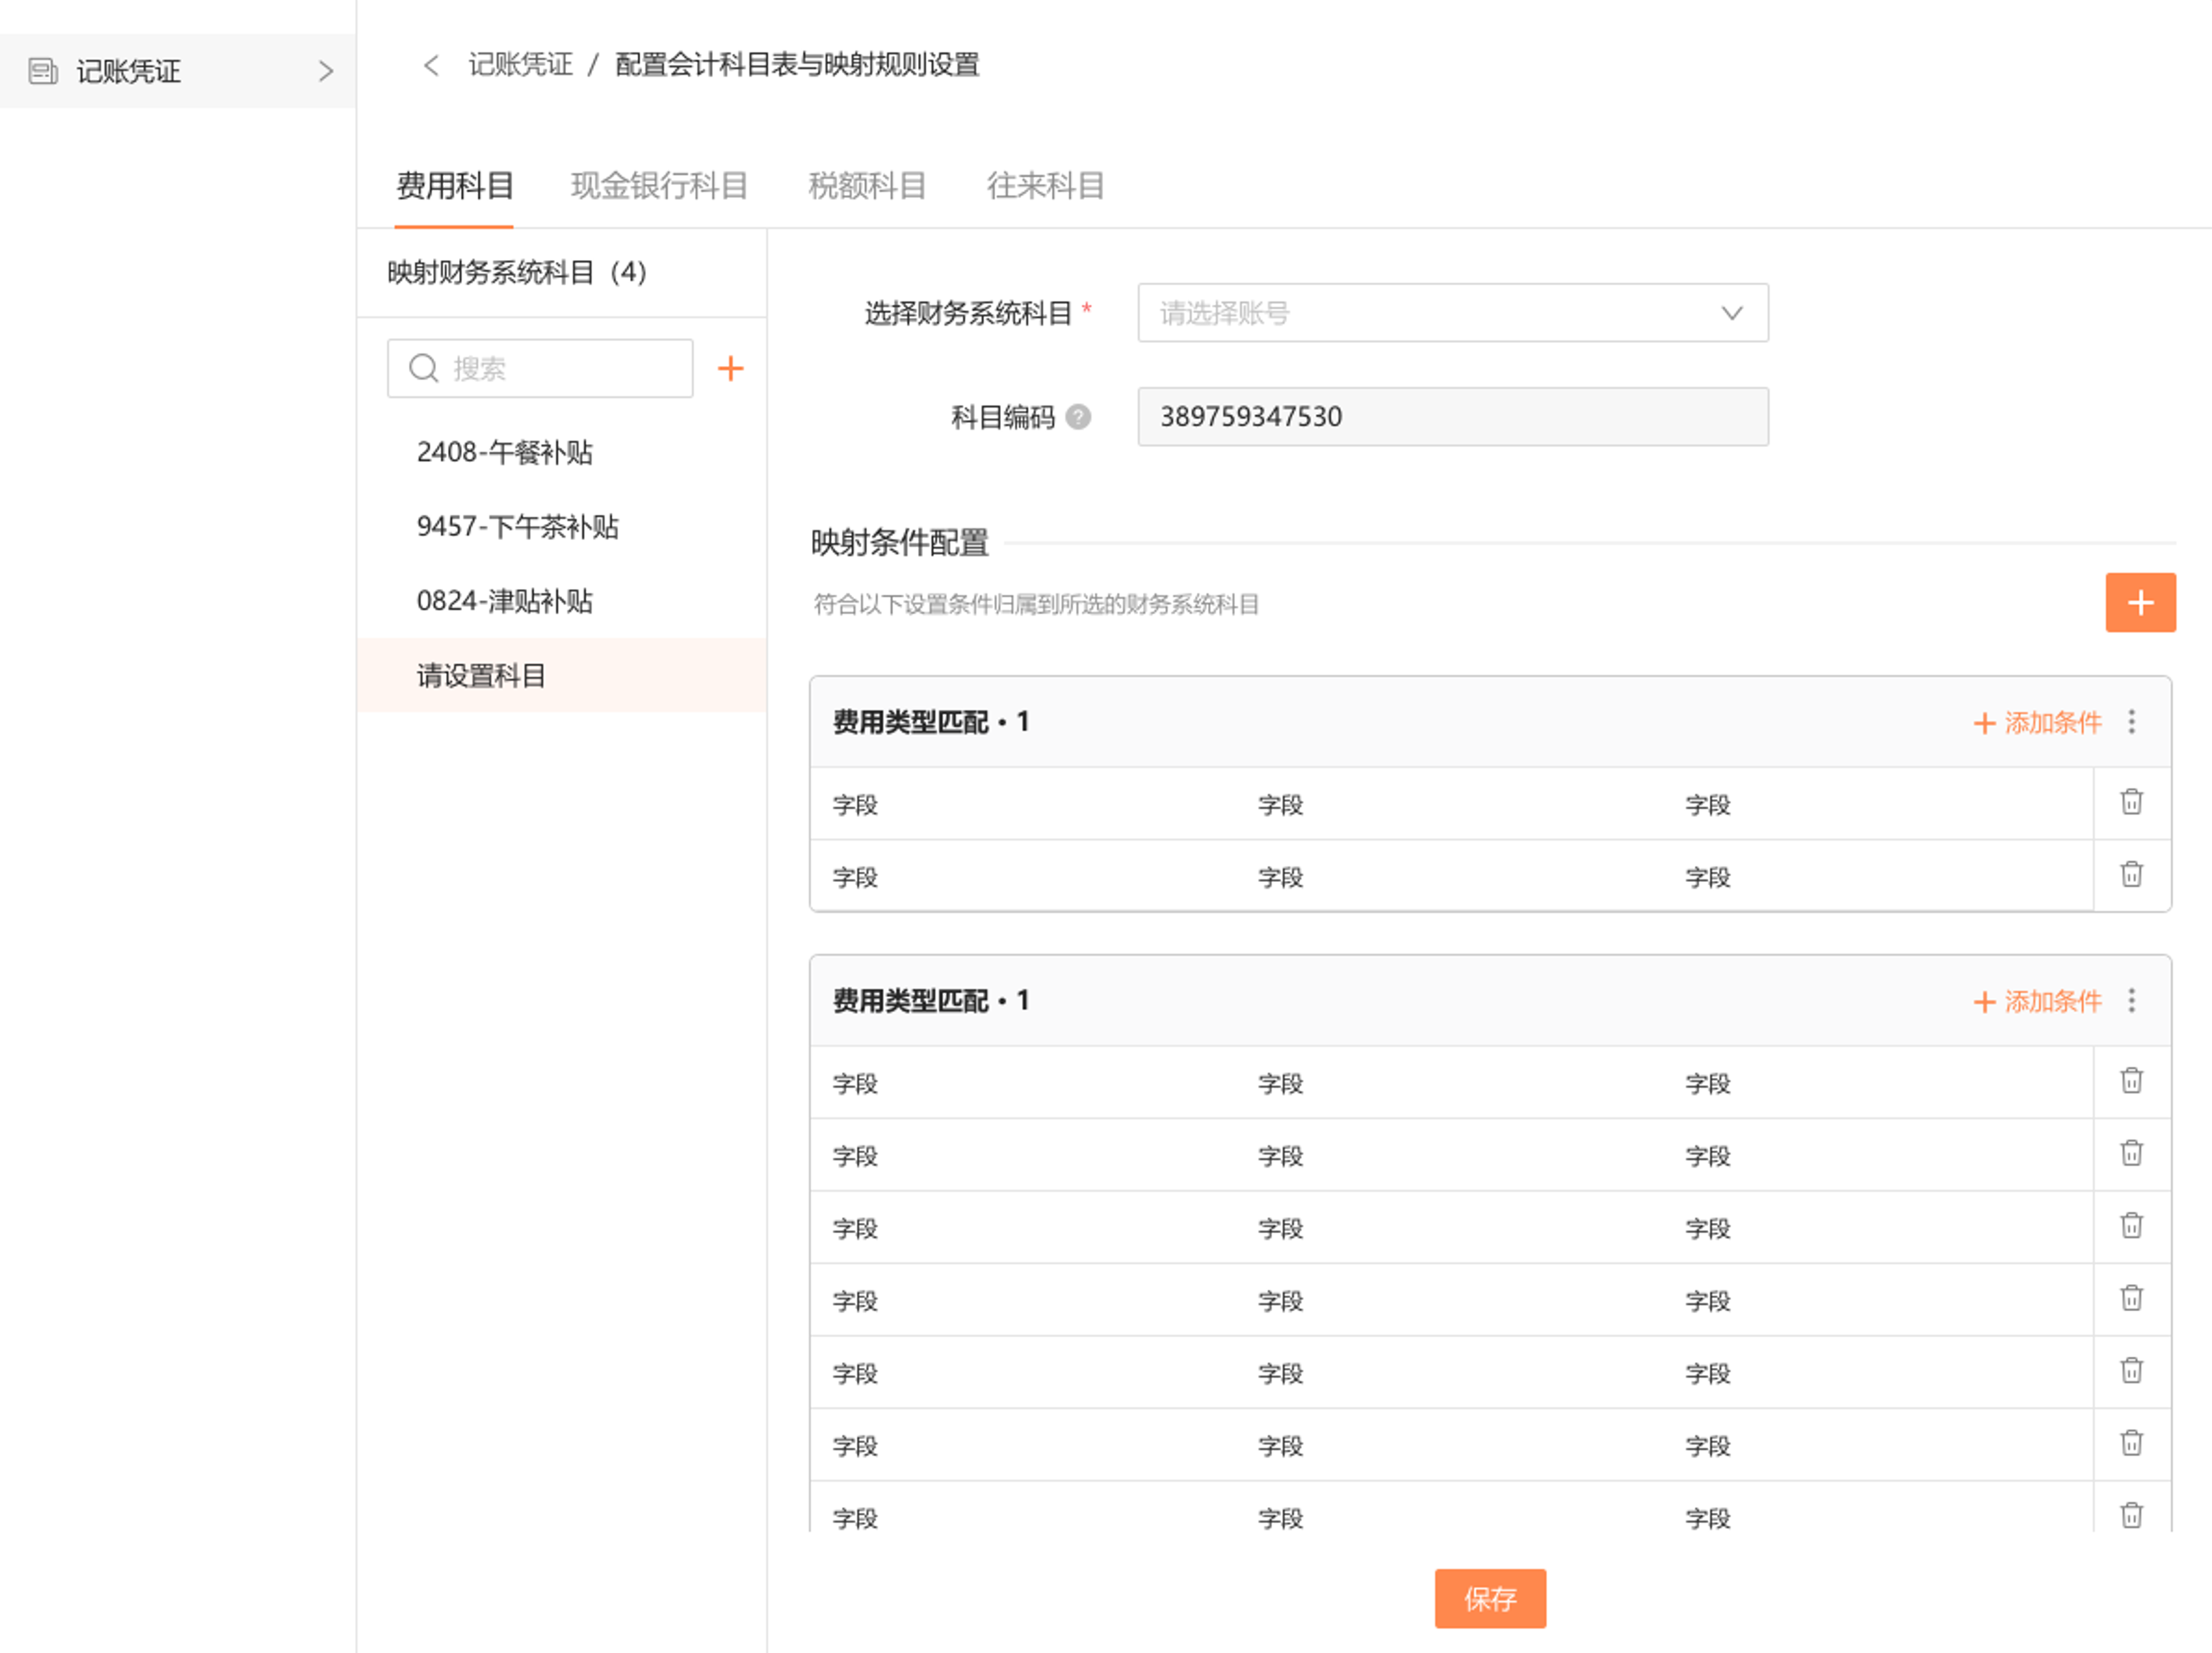Select the highlighted 请设置科目 entry

point(481,675)
